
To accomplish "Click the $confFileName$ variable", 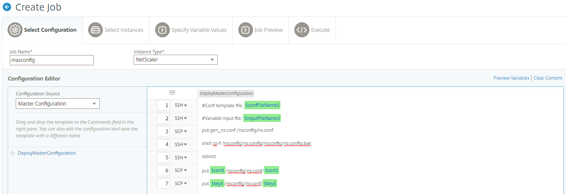I will click(262, 105).
